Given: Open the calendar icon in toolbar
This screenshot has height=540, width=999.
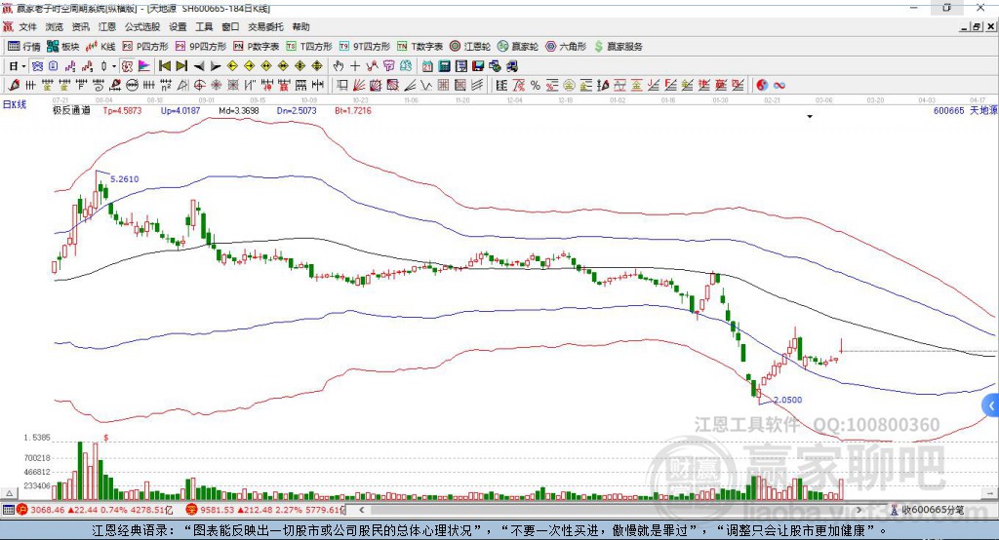Looking at the screenshot, I should click(427, 66).
